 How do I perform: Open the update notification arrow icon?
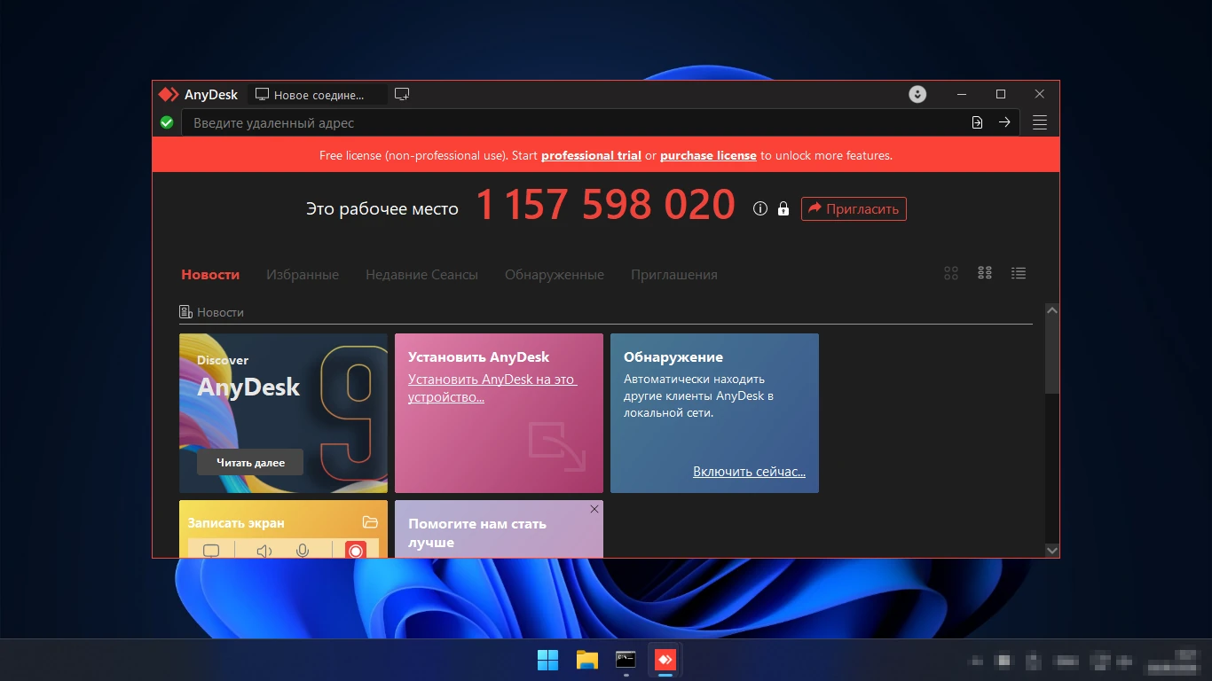[x=917, y=94]
